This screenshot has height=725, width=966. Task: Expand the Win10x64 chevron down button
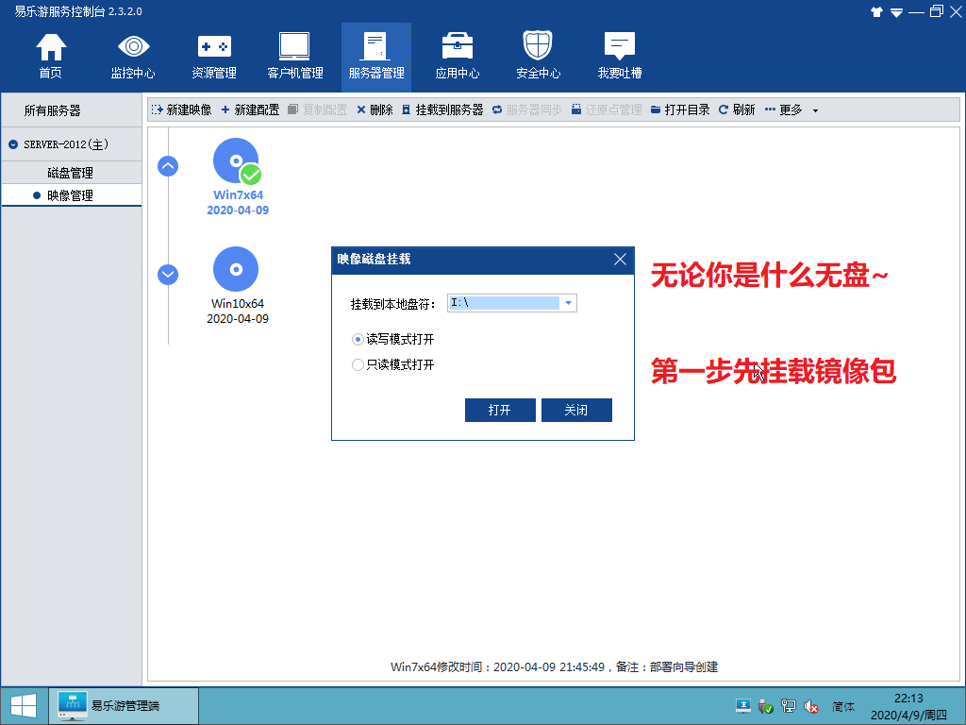coord(168,275)
